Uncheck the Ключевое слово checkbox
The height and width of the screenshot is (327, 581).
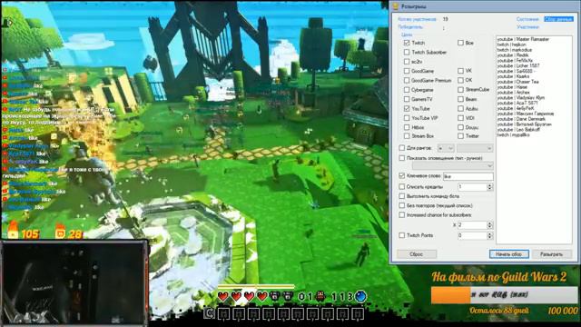click(x=402, y=175)
